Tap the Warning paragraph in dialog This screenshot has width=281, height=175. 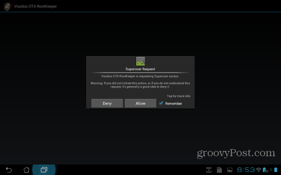tap(140, 85)
